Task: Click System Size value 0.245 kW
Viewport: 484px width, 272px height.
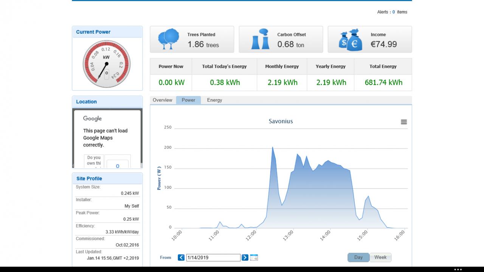Action: point(130,193)
